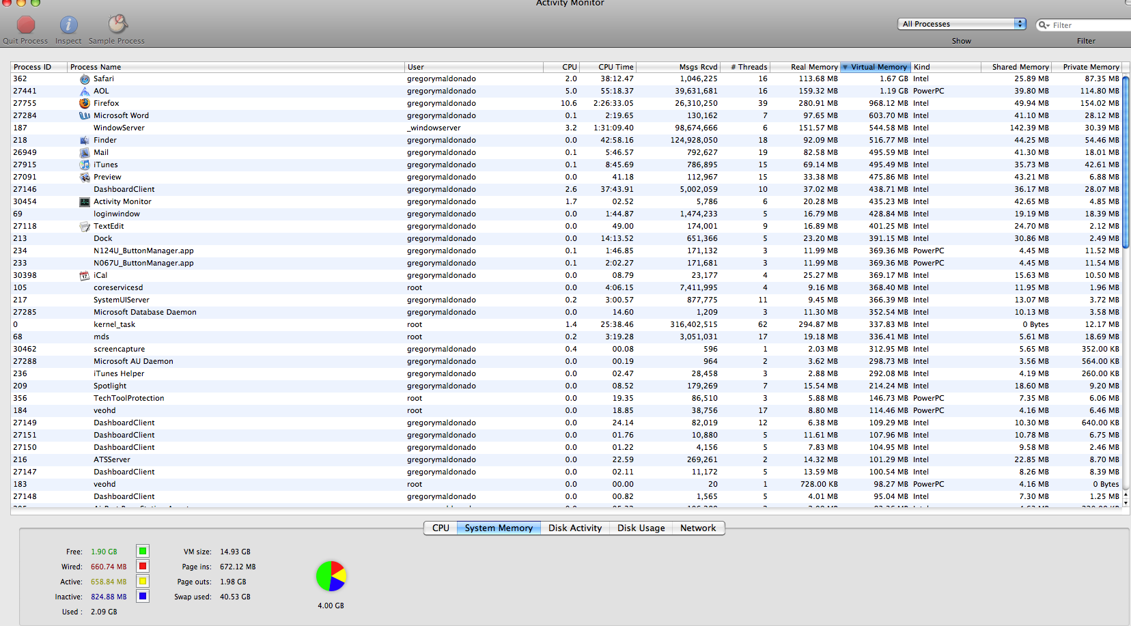Screen dimensions: 1131x626
Task: Select the WindowServer process row
Action: (x=566, y=128)
